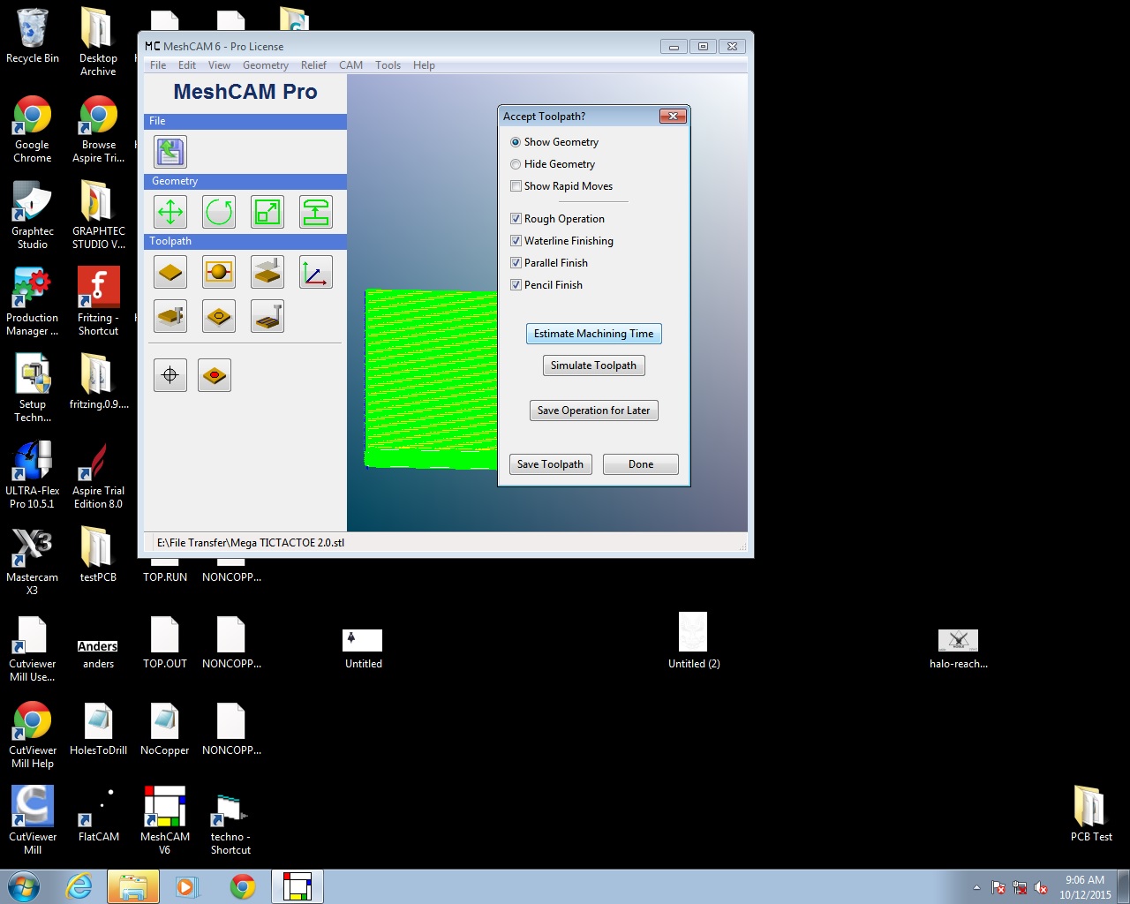Open the Recycle Bin desktop icon
The image size is (1130, 904).
(33, 36)
